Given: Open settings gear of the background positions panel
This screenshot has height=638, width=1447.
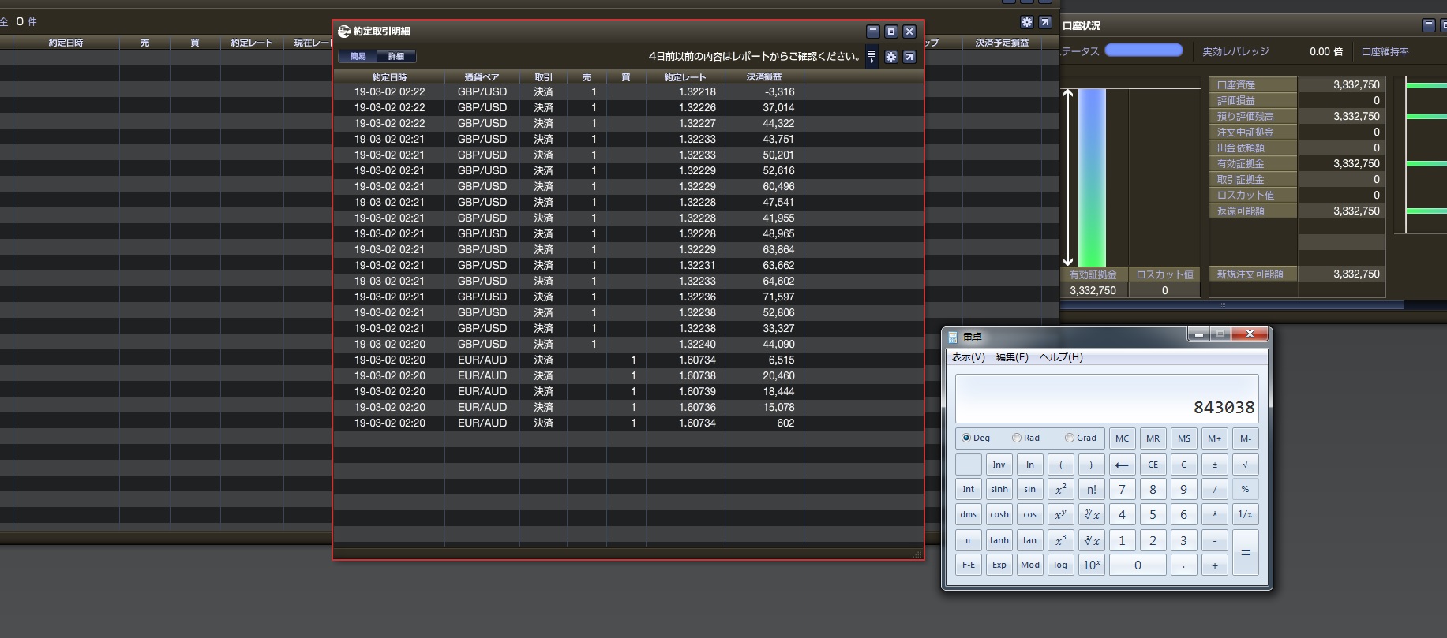Looking at the screenshot, I should point(1026,22).
